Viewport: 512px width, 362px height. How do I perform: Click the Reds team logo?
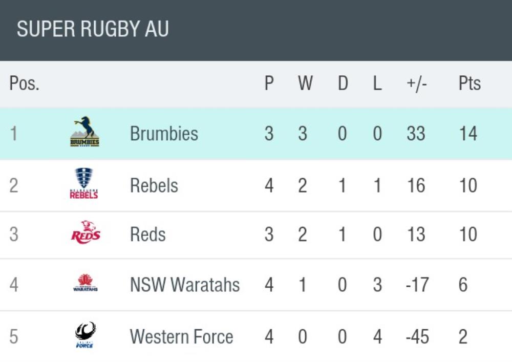(x=85, y=233)
